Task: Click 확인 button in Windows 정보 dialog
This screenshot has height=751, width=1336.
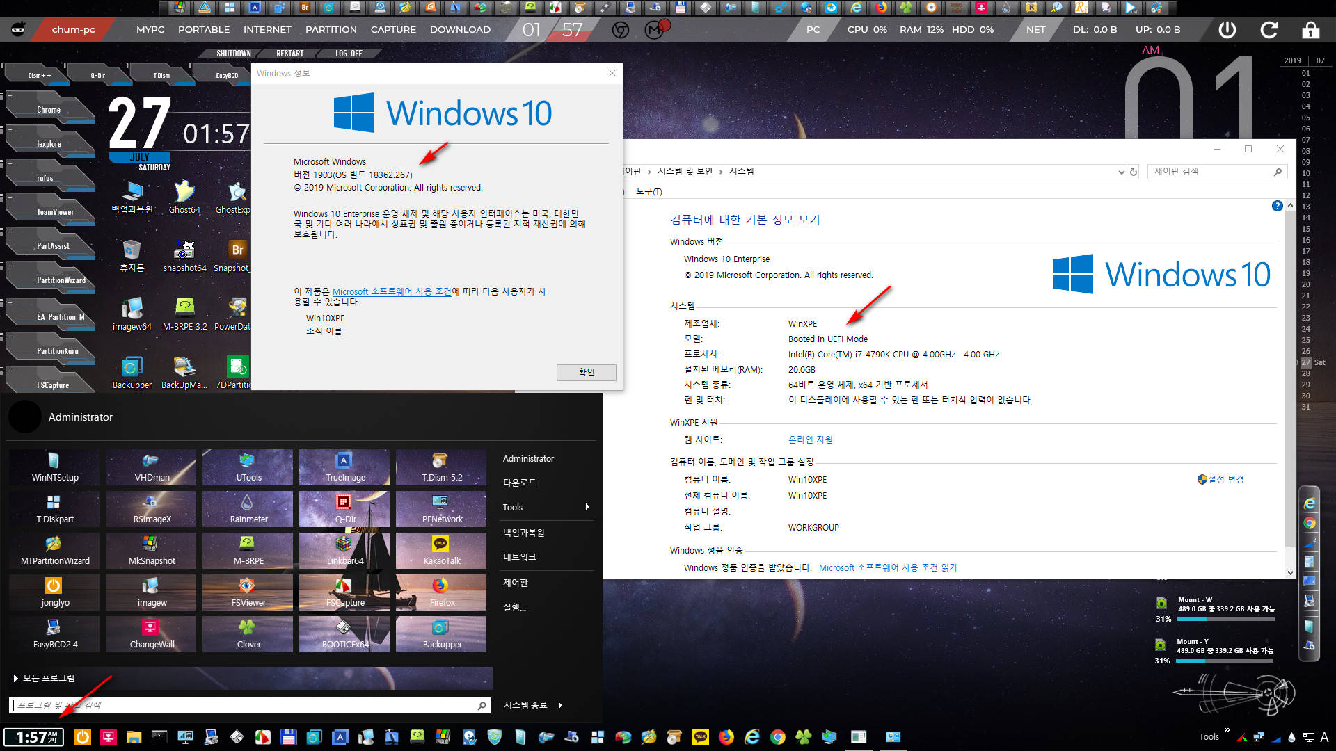Action: pos(586,372)
